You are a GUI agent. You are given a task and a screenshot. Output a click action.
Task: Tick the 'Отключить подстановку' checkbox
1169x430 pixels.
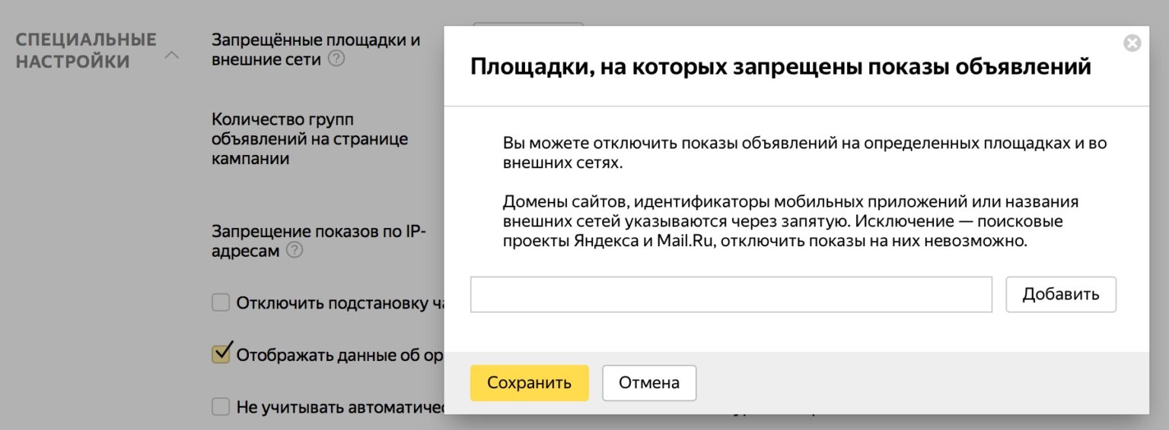point(221,303)
